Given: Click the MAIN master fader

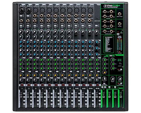Looking at the screenshot, I should pyautogui.click(x=120, y=94).
